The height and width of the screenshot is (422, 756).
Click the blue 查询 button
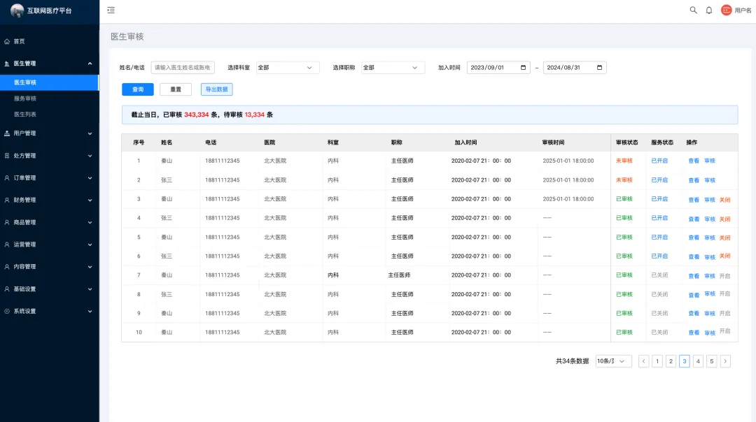[138, 89]
